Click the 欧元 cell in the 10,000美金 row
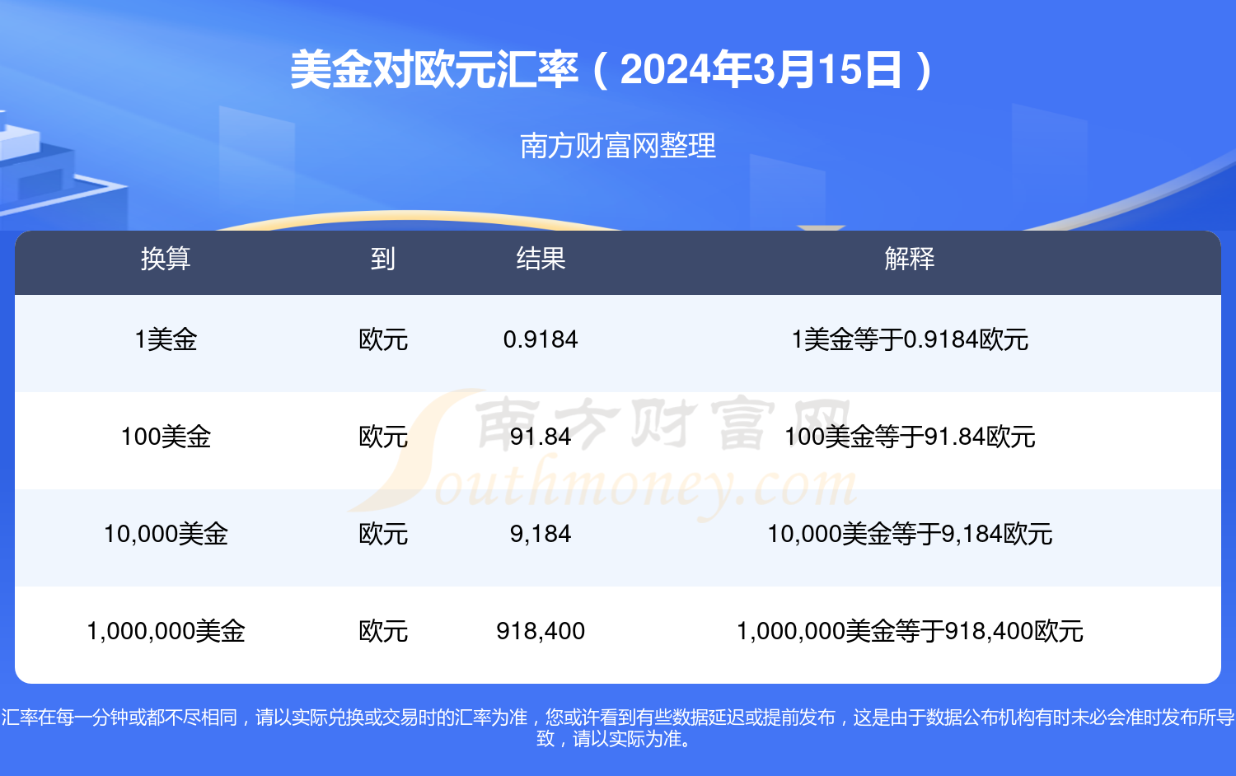The image size is (1236, 776). coord(383,534)
